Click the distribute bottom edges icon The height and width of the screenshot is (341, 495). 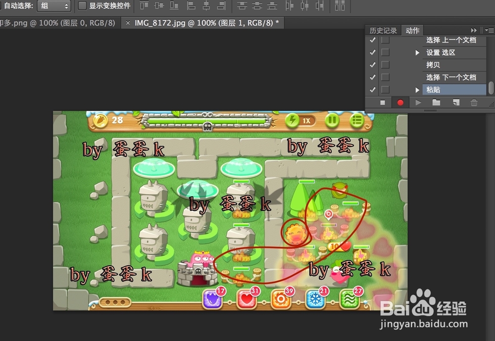272,5
